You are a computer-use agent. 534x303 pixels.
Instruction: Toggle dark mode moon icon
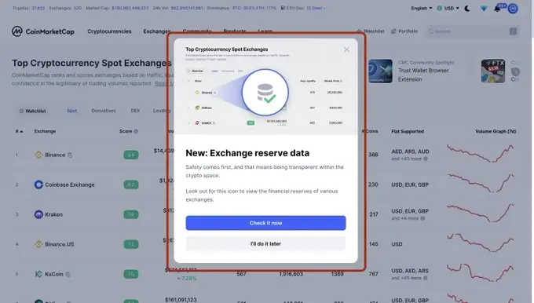point(467,8)
